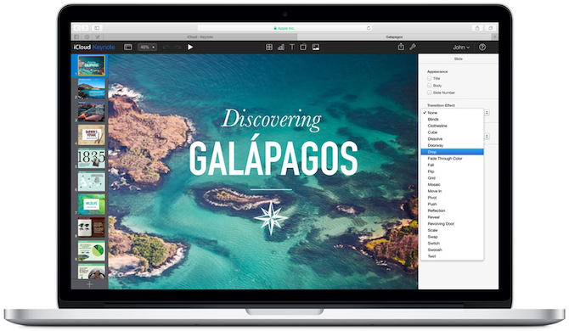Viewport: 569px width, 331px height.
Task: Choose Revolving Door transition effect
Action: pyautogui.click(x=452, y=224)
